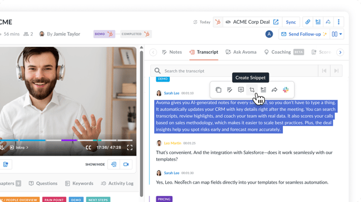Open the Scorecard tab
This screenshot has width=361, height=202.
pos(321,52)
